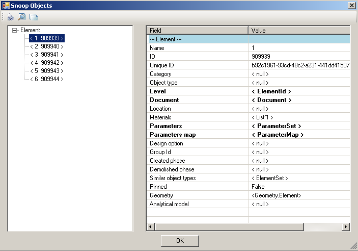Click the left arrow of horizontal scrollbar
Screen dimensions: 358x251
click(150, 227)
